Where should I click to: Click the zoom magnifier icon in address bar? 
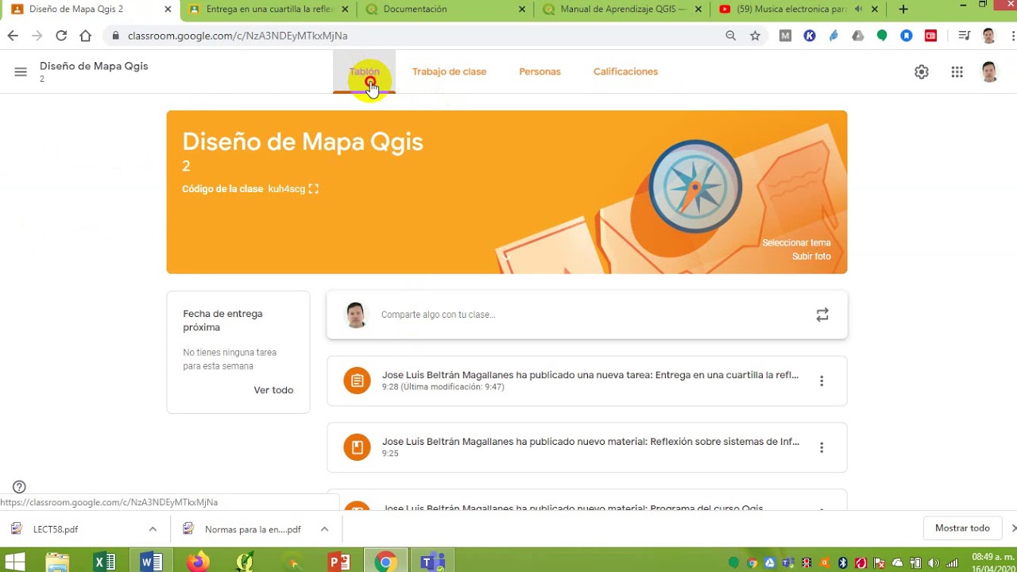coord(731,36)
